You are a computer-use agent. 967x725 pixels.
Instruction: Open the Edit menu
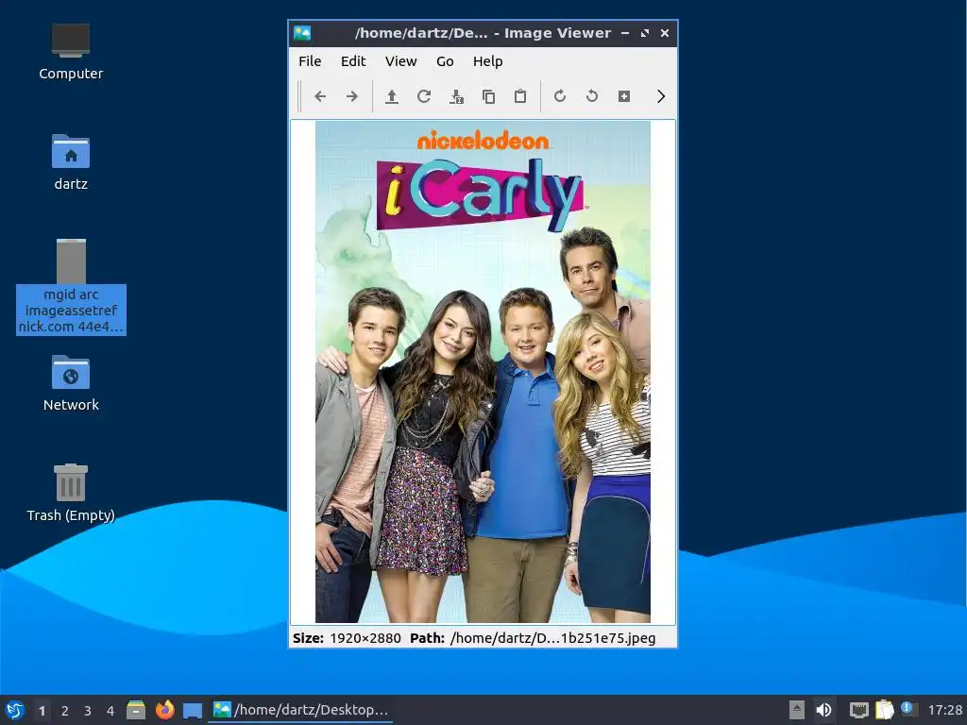click(353, 61)
